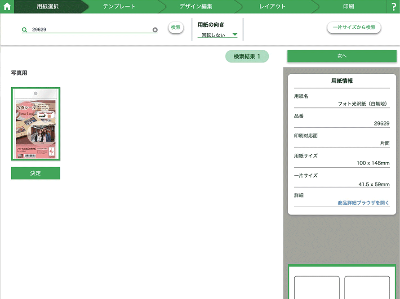Screen dimensions: 400x299
Task: Clear the search field with the X icon
Action: [155, 30]
